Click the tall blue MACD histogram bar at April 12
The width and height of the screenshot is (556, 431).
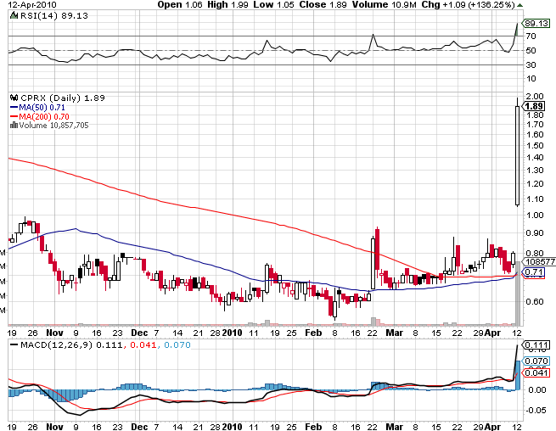click(x=518, y=375)
